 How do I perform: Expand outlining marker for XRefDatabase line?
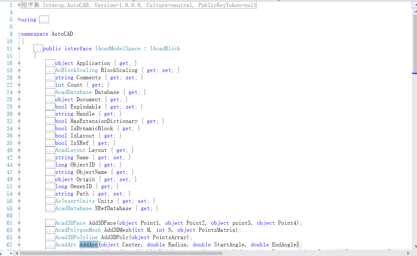point(19,208)
